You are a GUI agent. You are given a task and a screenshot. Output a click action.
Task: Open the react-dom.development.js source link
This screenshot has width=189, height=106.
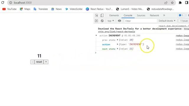(x=174, y=26)
